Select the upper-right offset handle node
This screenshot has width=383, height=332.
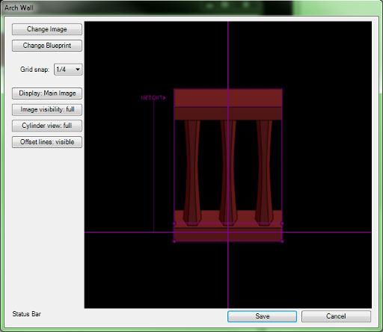(282, 224)
